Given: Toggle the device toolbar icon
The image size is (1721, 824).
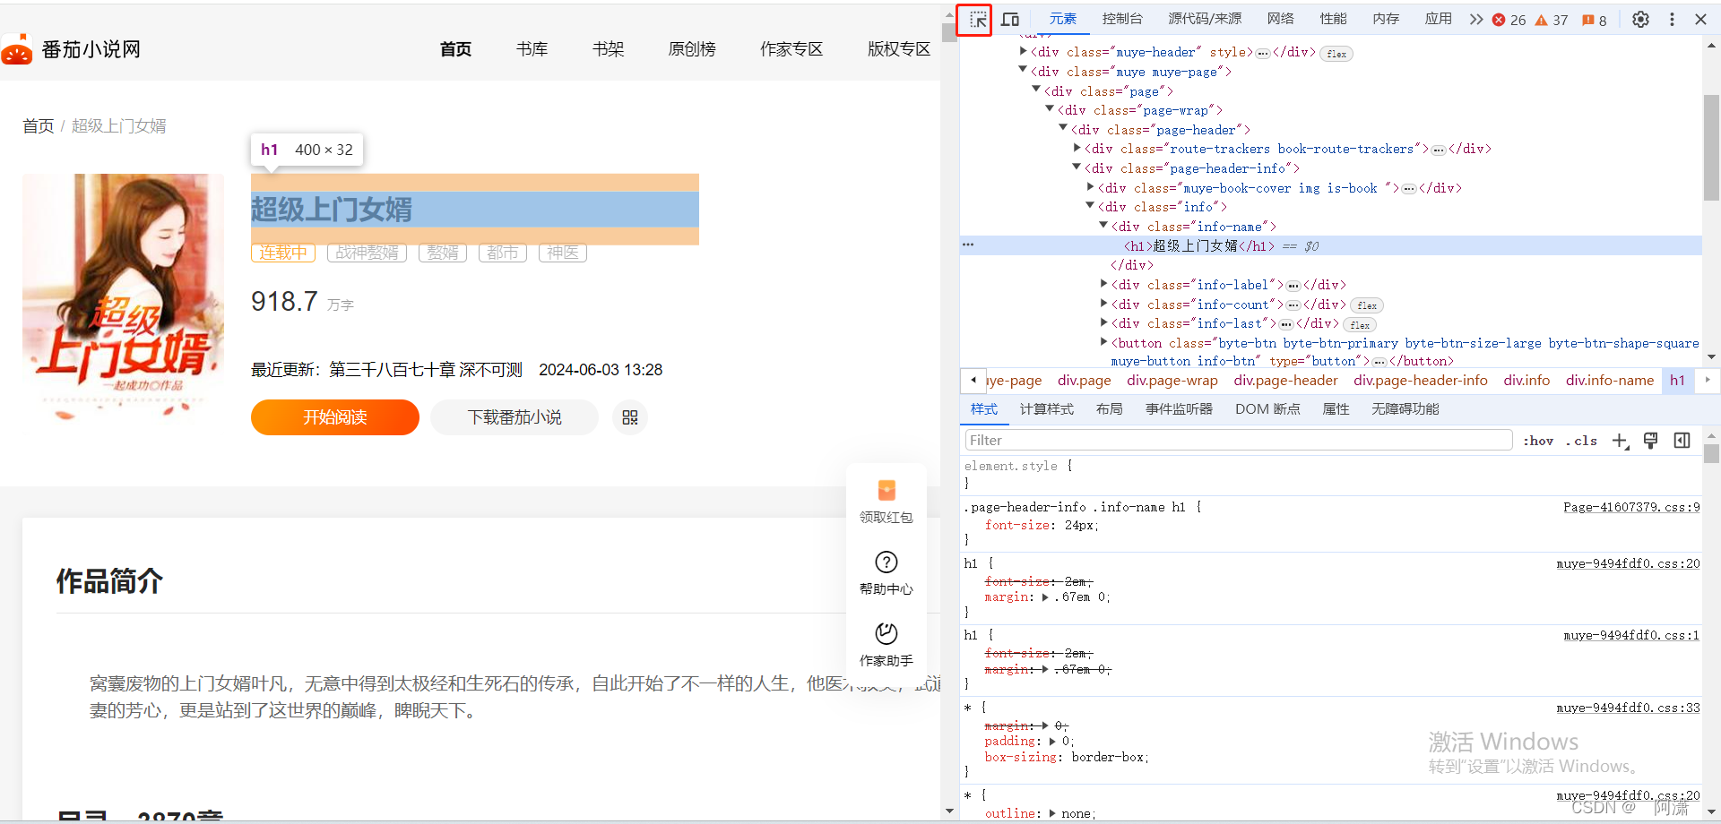Looking at the screenshot, I should pyautogui.click(x=1010, y=20).
